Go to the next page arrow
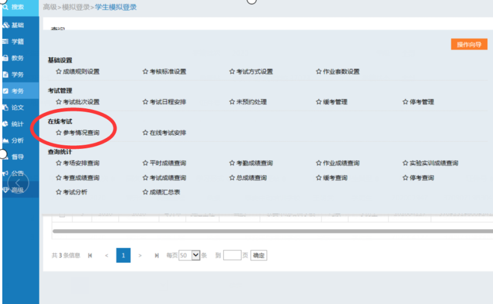Image resolution: width=493 pixels, height=304 pixels. [x=140, y=255]
